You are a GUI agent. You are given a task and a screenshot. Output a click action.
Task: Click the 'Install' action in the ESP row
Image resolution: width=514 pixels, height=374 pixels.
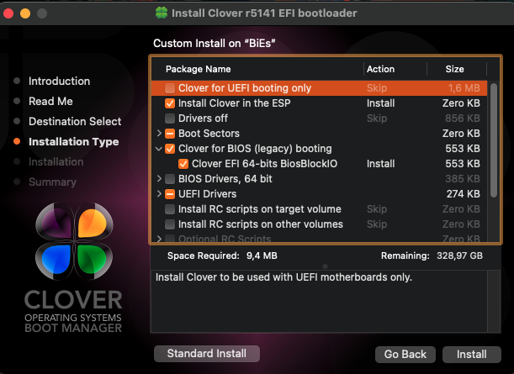[380, 103]
